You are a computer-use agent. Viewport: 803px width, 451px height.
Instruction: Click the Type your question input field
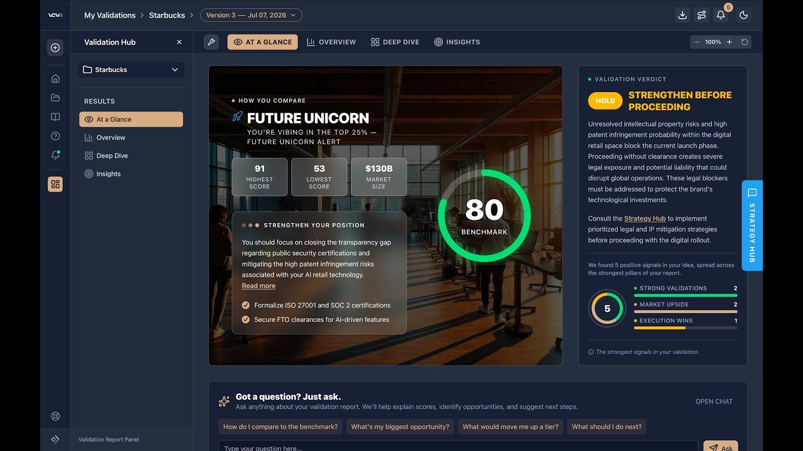point(458,446)
